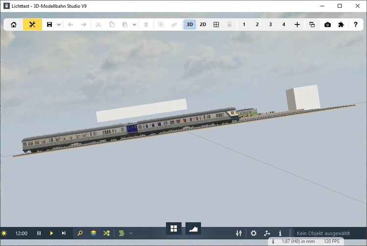The image size is (367, 246).
Task: Open the axes transform tool icon
Action: [x=267, y=233]
